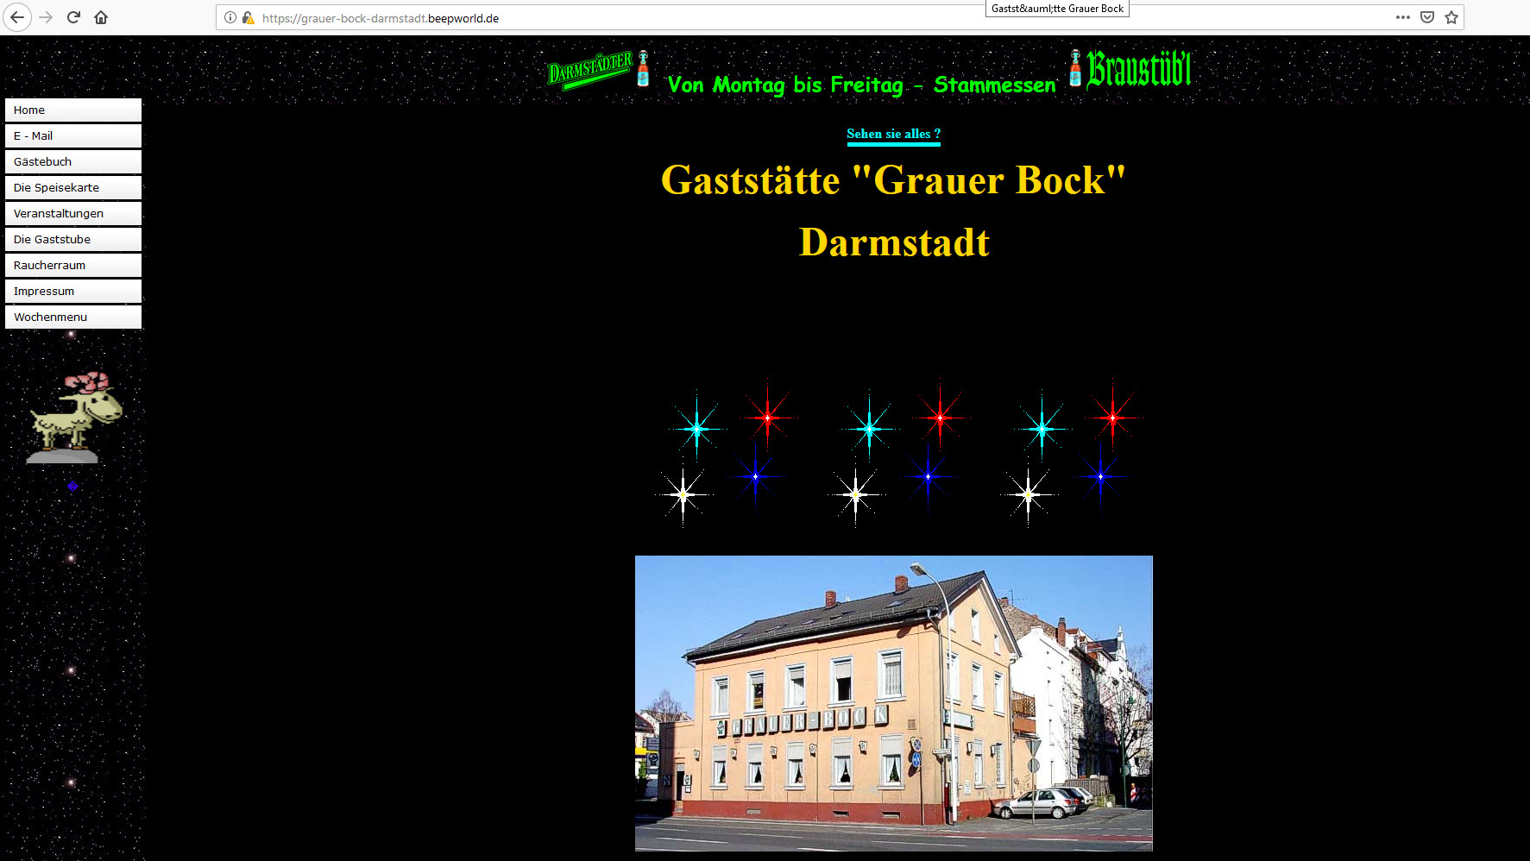Viewport: 1530px width, 861px height.
Task: Click the browser forward arrow button
Action: [47, 17]
